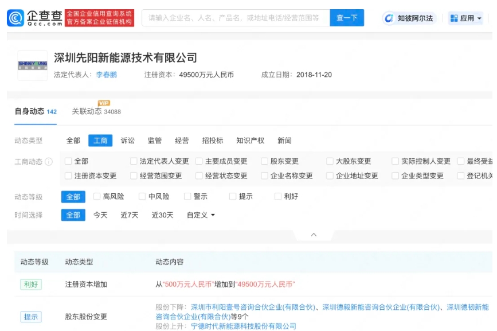Image resolution: width=497 pixels, height=331 pixels.
Task: Open the company SHINEY logo thumbnail
Action: click(33, 65)
